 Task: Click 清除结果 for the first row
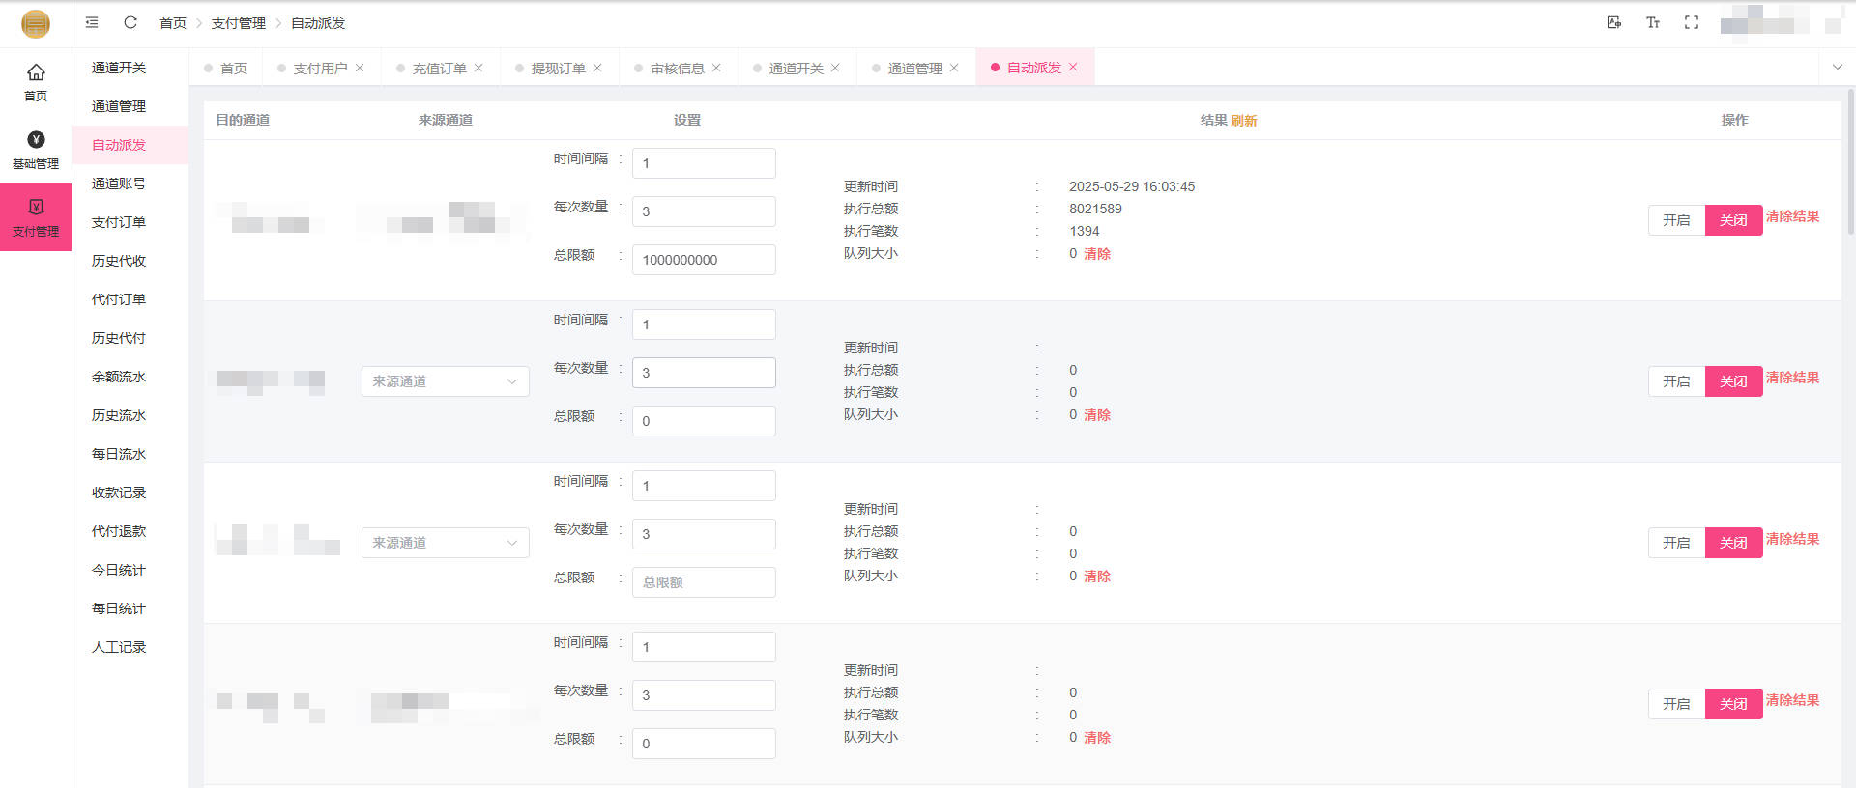1792,216
